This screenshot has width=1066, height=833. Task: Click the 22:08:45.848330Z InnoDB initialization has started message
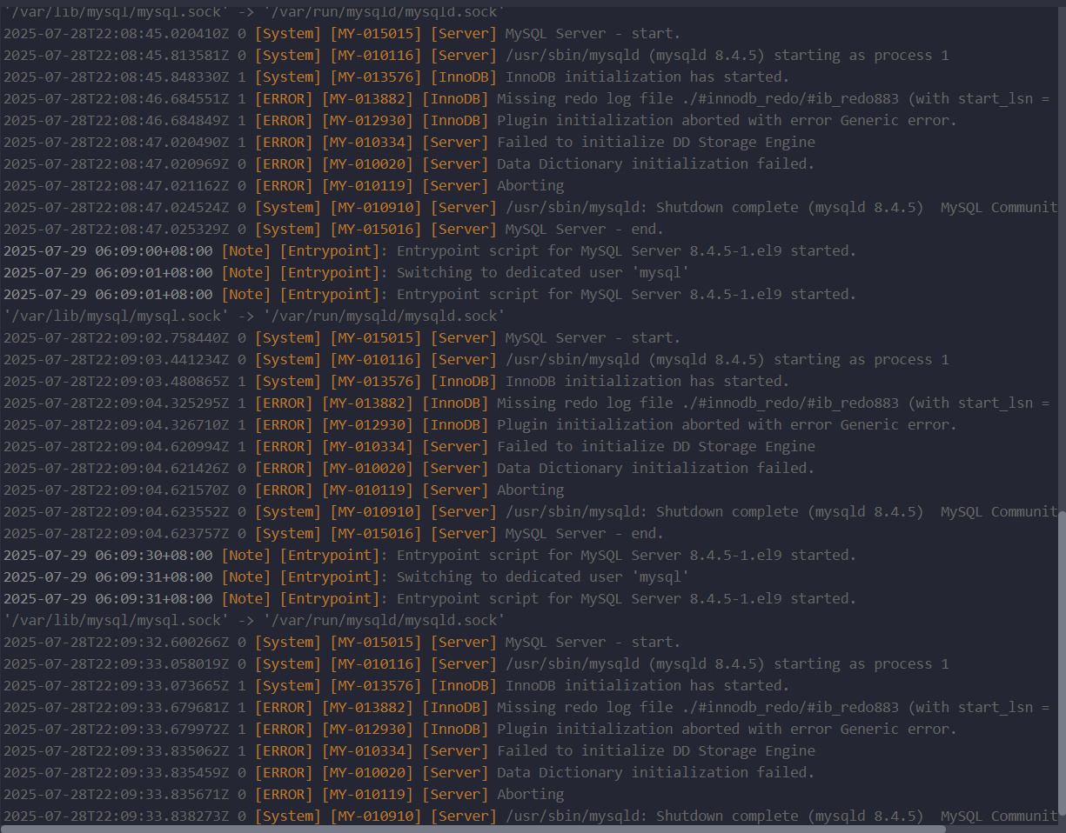pyautogui.click(x=647, y=77)
